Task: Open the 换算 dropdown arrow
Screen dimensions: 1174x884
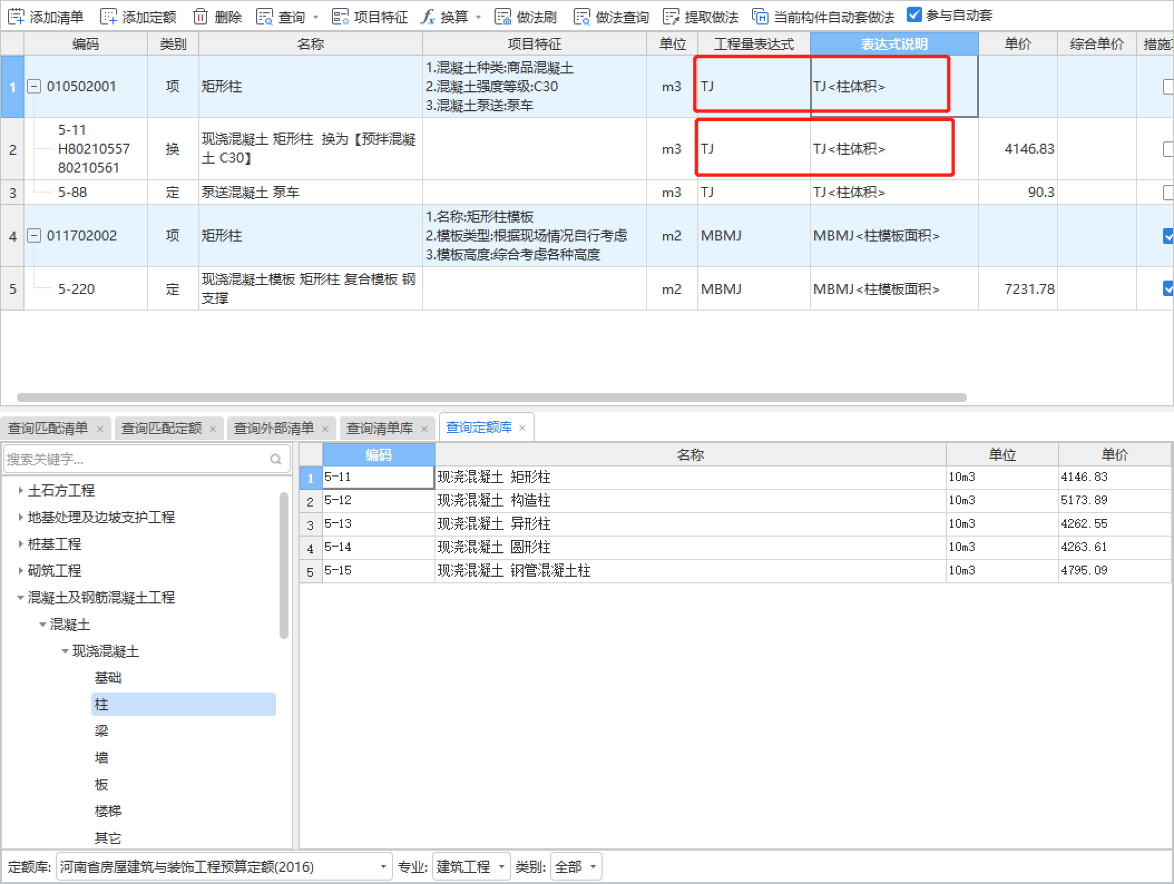Action: (478, 17)
